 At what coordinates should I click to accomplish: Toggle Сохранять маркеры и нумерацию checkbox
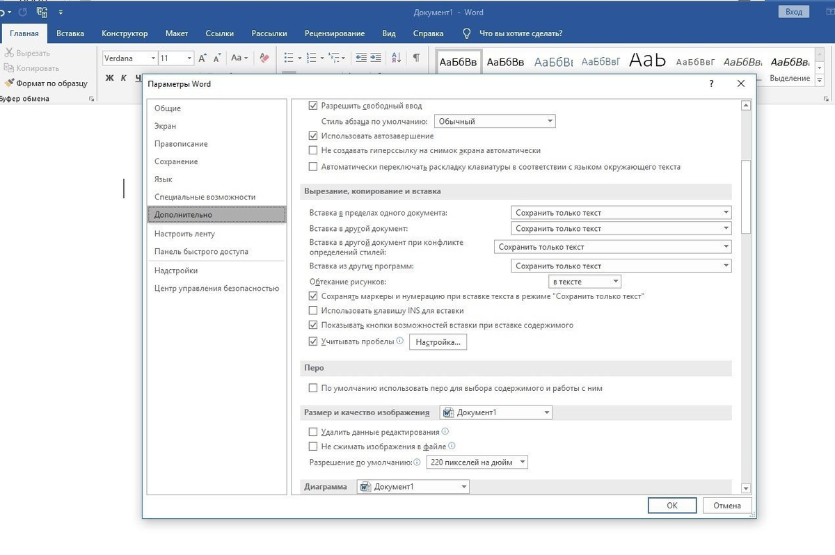313,296
